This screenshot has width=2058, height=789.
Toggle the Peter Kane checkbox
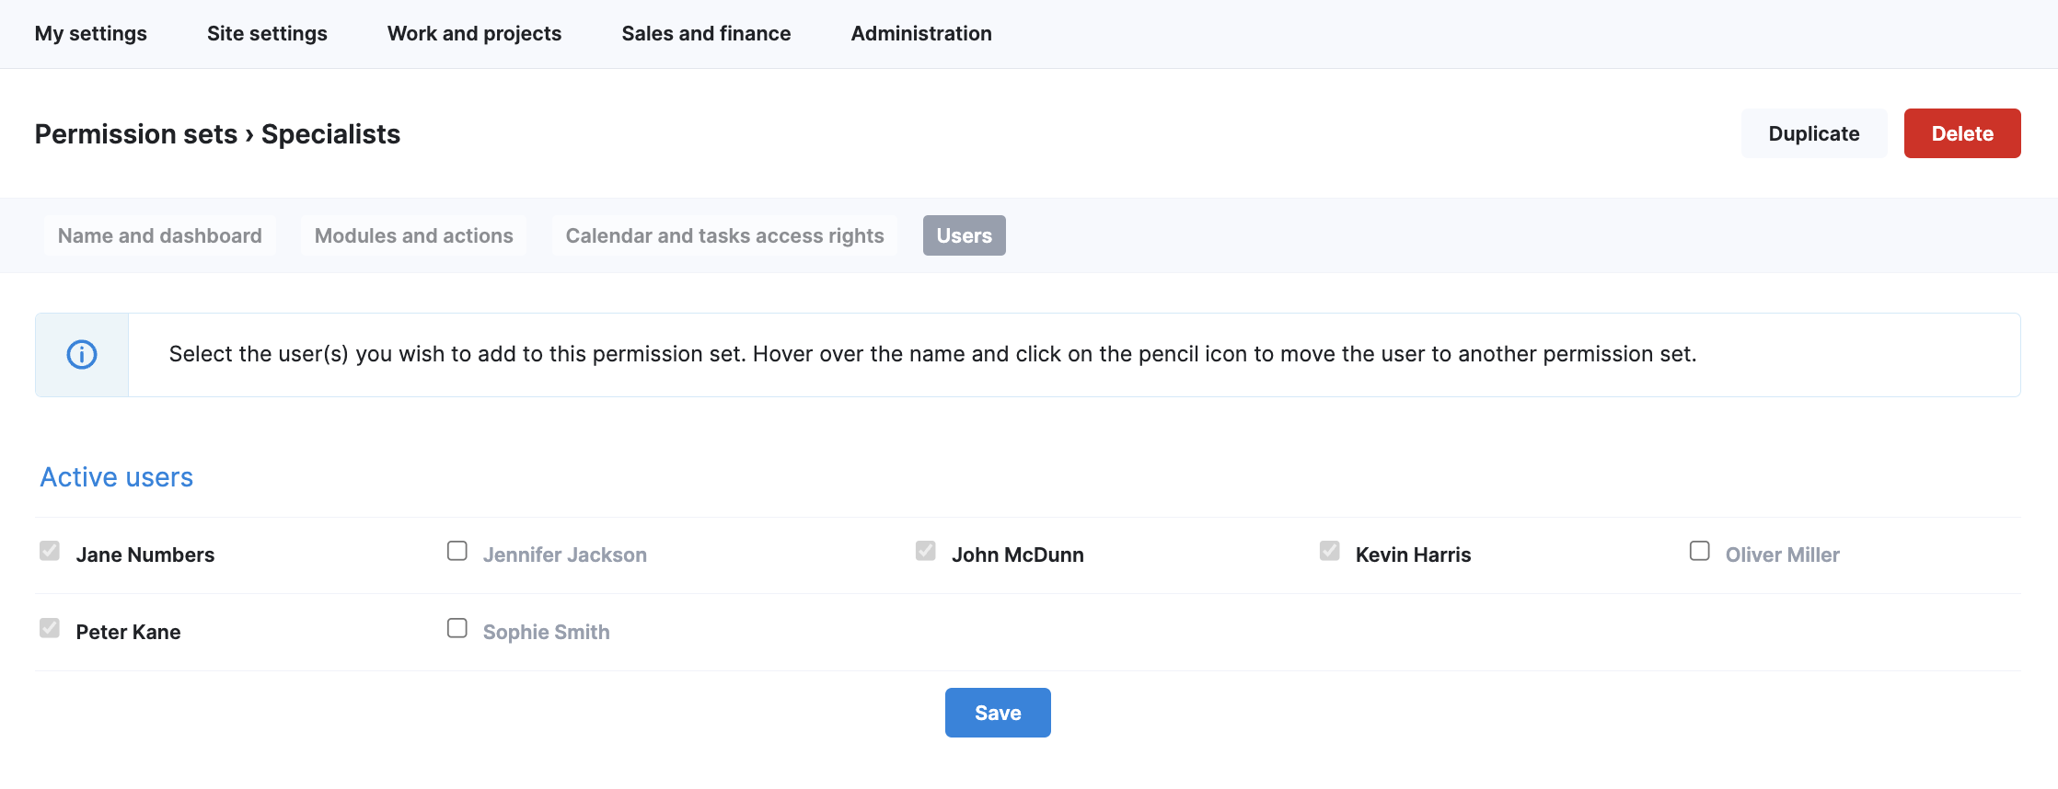[50, 628]
